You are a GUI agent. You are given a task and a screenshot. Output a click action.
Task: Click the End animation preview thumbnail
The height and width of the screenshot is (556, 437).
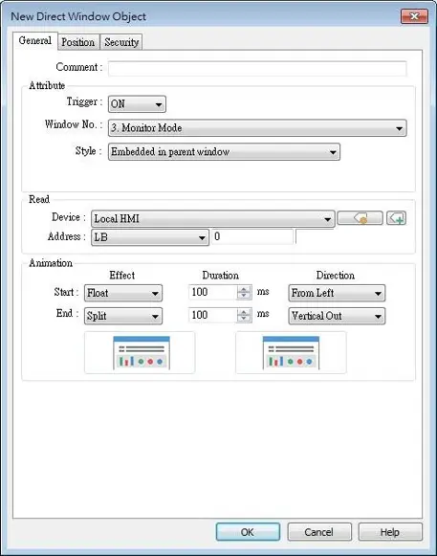point(291,352)
